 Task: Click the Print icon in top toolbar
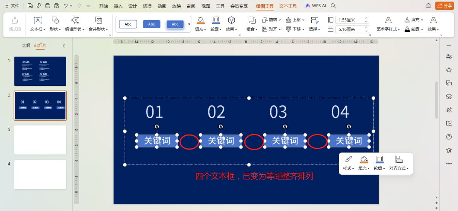coord(48,6)
